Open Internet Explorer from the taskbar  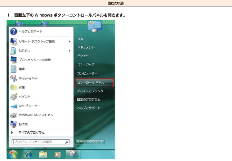[28, 154]
